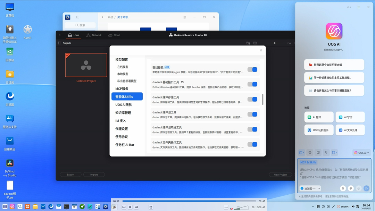The image size is (375, 211).
Task: Open chat history in UOS AI panel
Action: click(x=310, y=153)
